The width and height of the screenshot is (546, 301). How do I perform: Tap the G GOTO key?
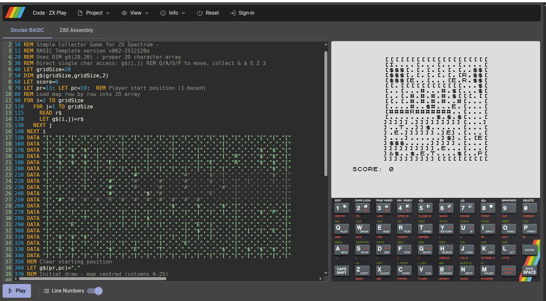[x=425, y=250]
